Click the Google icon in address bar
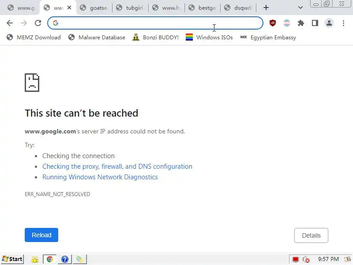This screenshot has height=265, width=353. coord(56,23)
